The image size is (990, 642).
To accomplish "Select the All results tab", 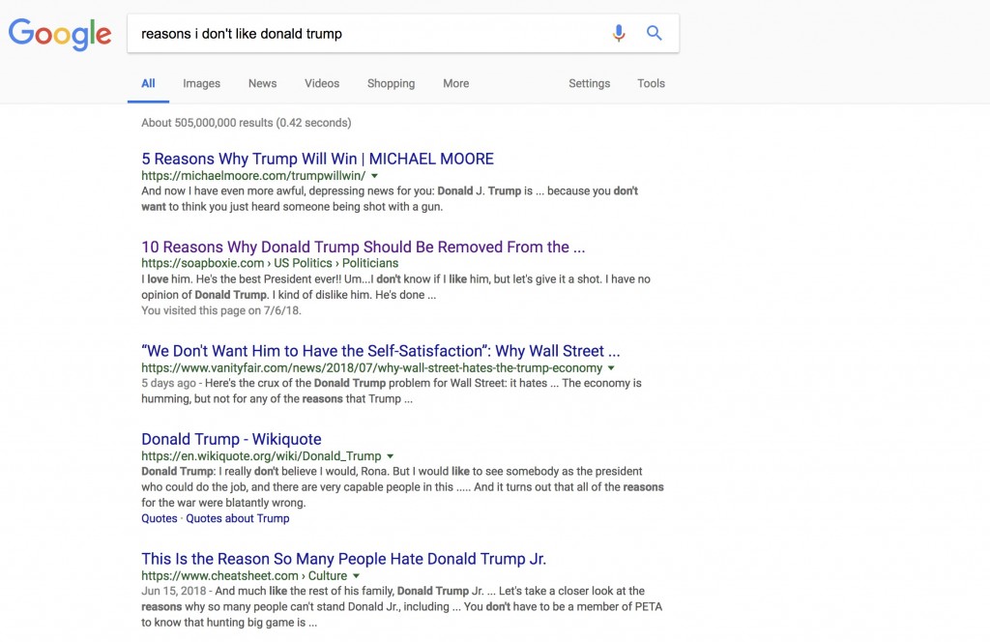I will (x=148, y=83).
